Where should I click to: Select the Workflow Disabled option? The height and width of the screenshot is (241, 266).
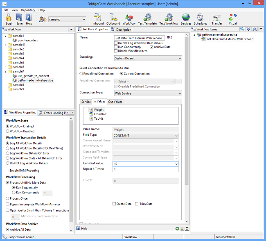point(8,131)
